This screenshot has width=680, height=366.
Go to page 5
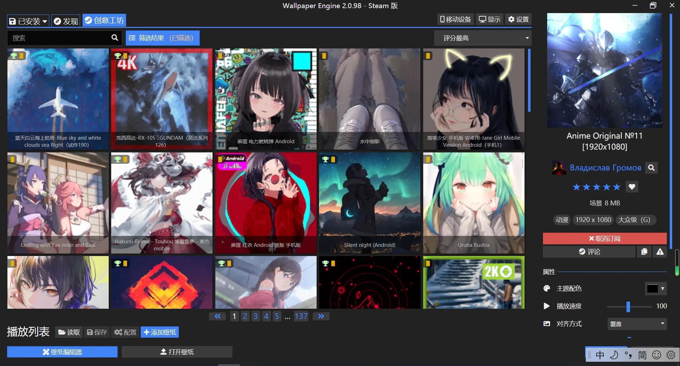pyautogui.click(x=277, y=316)
